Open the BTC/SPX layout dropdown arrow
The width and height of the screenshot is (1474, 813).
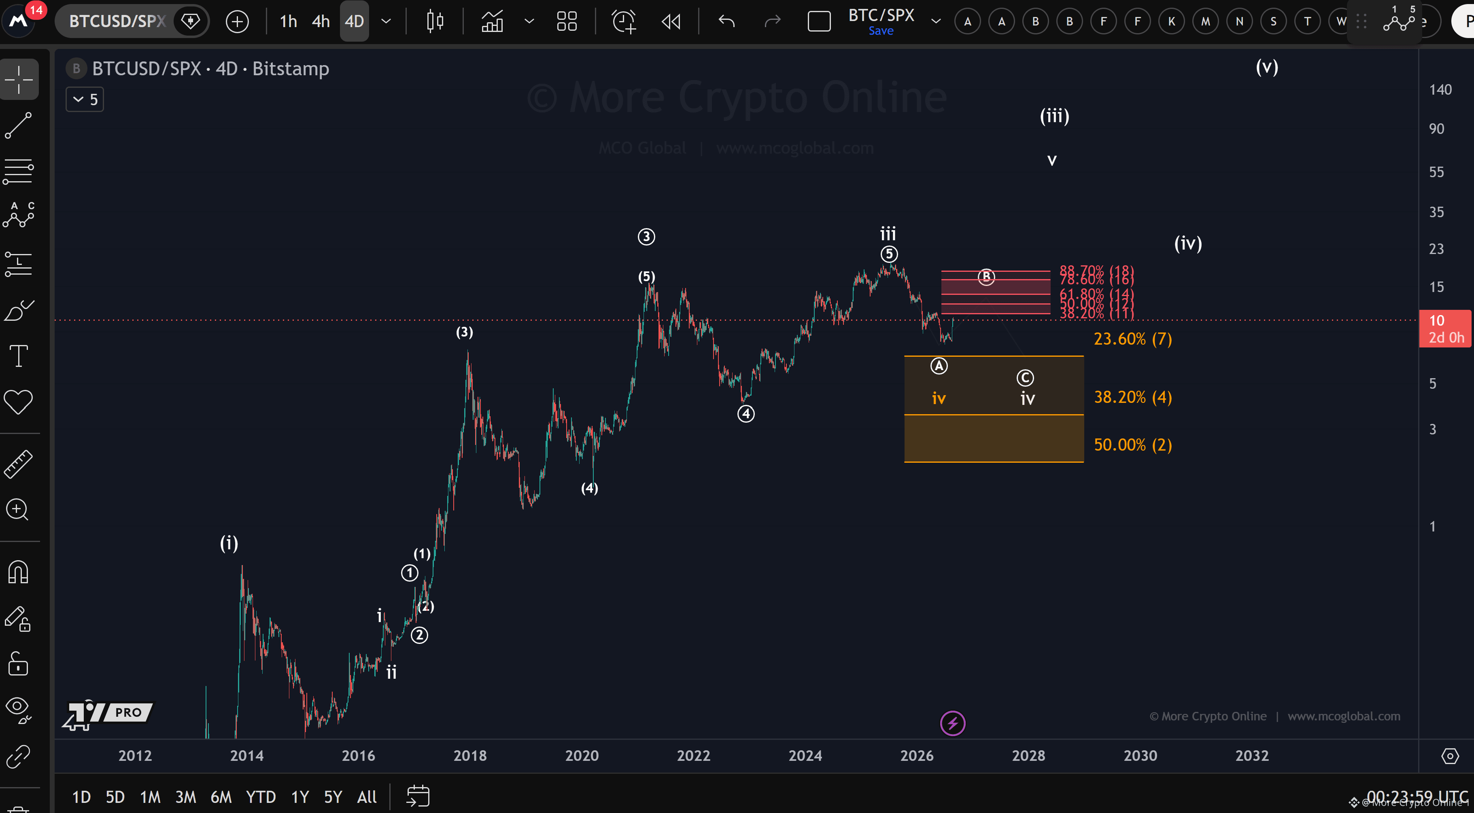tap(936, 22)
